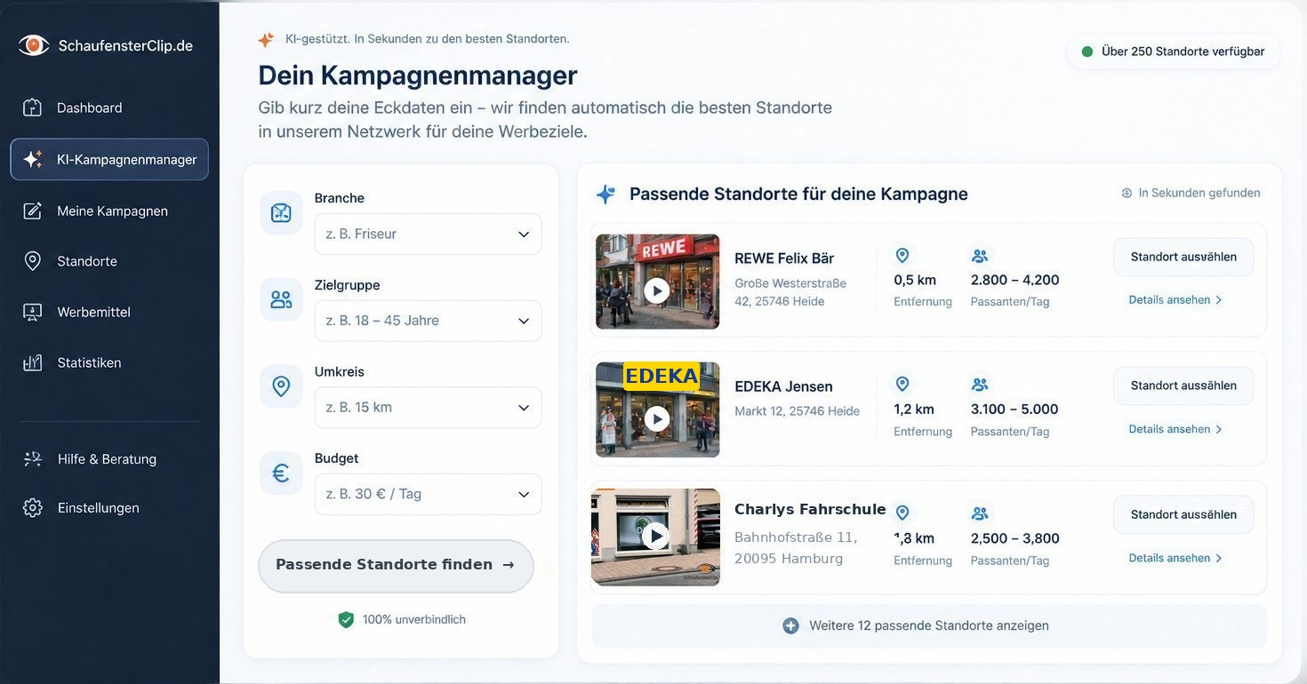Show 12 more matching locations
The image size is (1307, 684).
pos(929,626)
